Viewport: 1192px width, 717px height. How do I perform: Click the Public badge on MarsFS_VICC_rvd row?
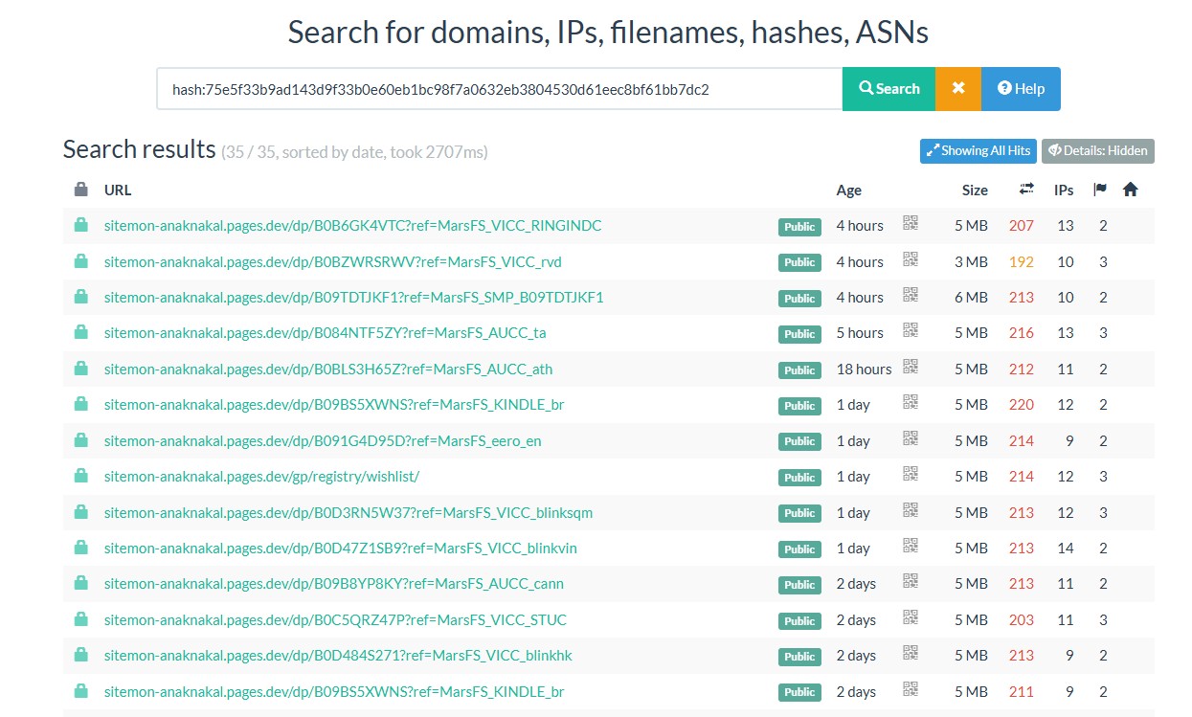click(799, 262)
